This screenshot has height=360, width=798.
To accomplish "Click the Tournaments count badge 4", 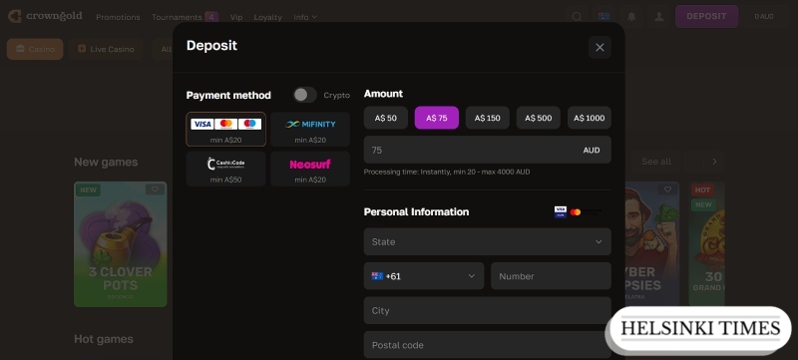I will coord(211,17).
